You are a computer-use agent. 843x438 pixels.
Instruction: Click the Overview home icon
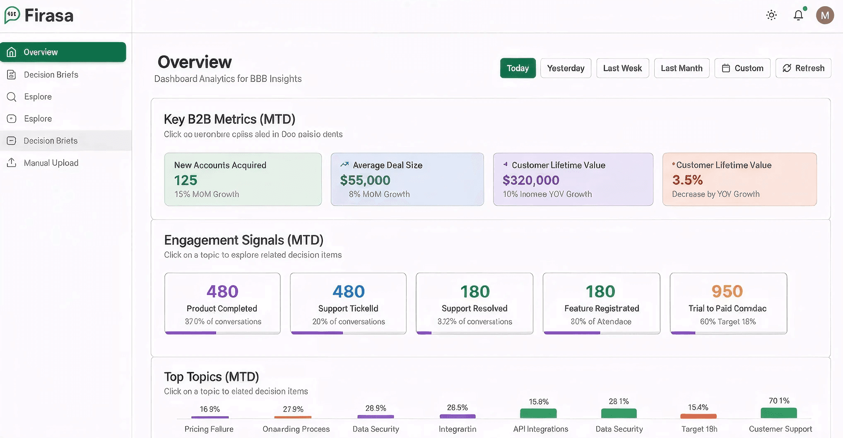[x=12, y=52]
